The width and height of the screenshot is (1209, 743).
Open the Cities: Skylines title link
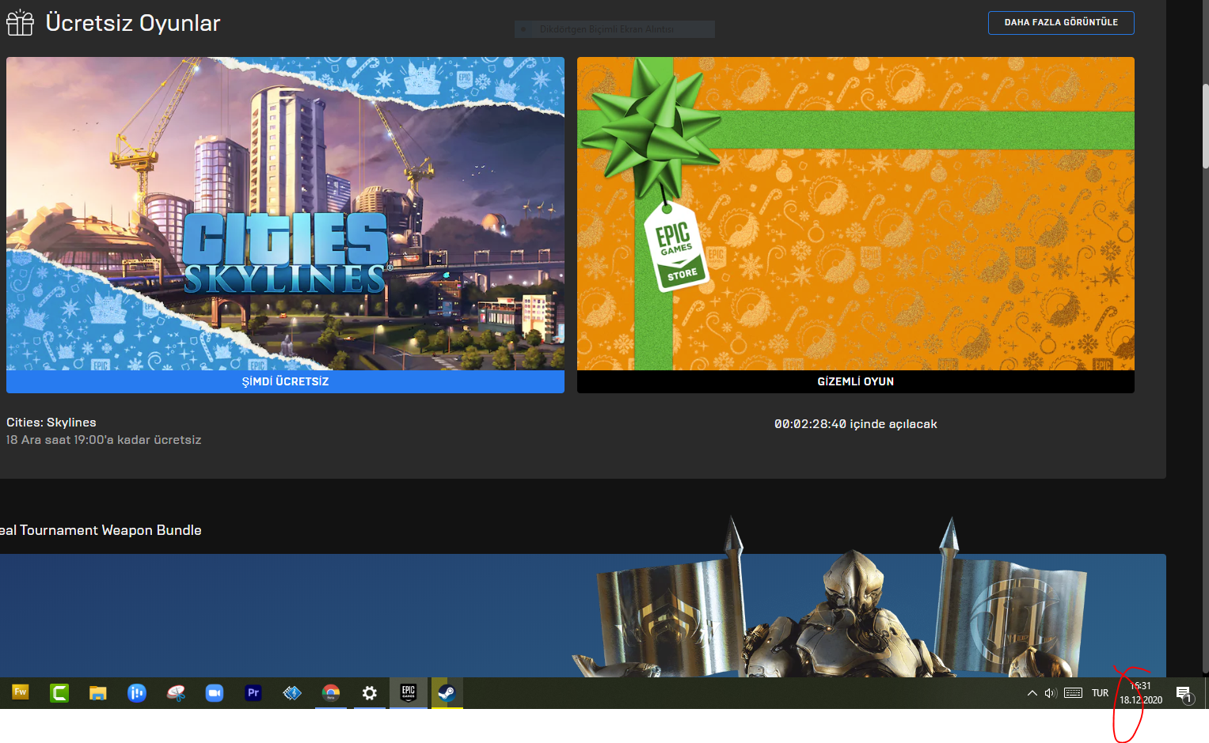pos(51,423)
